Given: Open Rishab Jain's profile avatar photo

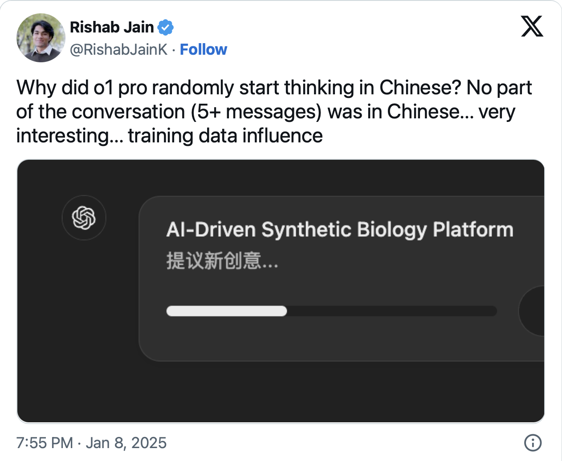Looking at the screenshot, I should [41, 38].
